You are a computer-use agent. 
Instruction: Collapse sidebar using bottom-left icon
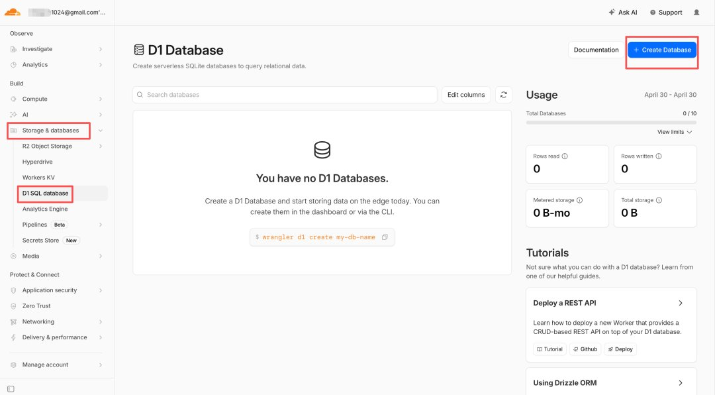point(11,388)
